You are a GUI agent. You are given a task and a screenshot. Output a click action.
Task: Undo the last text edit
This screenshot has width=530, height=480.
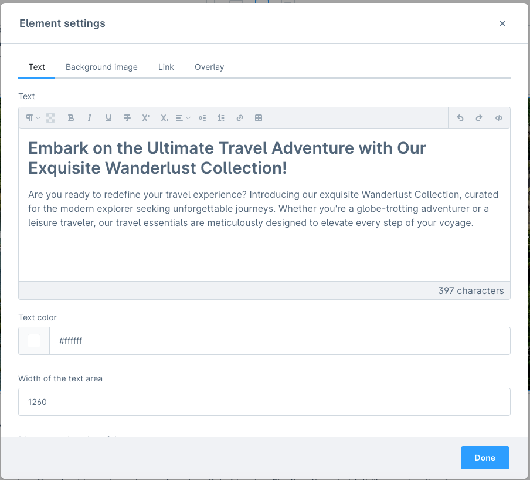pyautogui.click(x=460, y=118)
